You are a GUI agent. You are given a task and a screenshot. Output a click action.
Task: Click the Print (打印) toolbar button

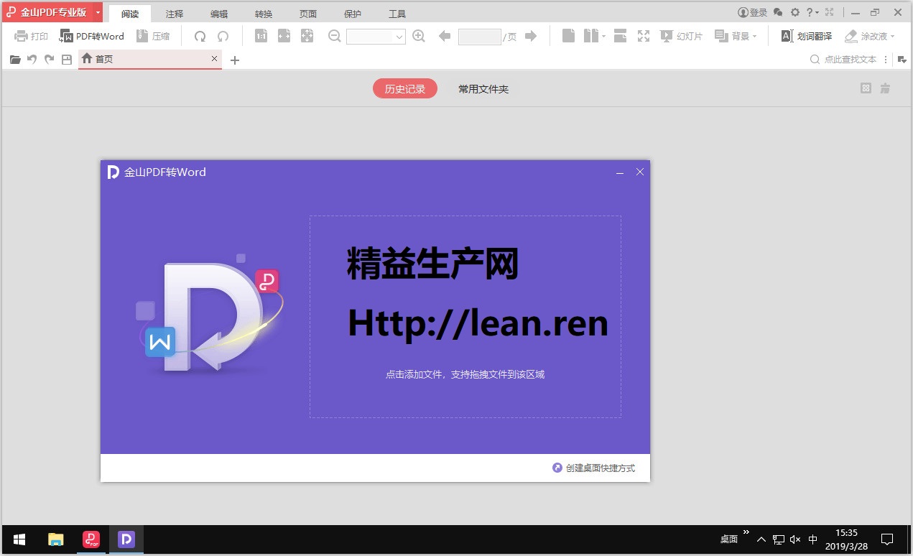tap(31, 36)
